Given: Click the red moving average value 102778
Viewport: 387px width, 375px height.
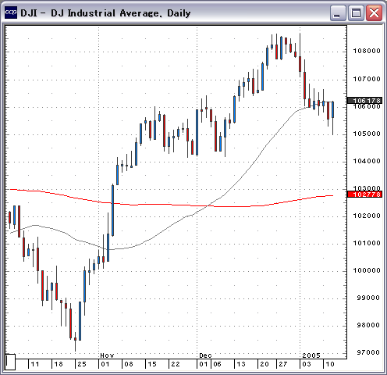Looking at the screenshot, I should (364, 195).
